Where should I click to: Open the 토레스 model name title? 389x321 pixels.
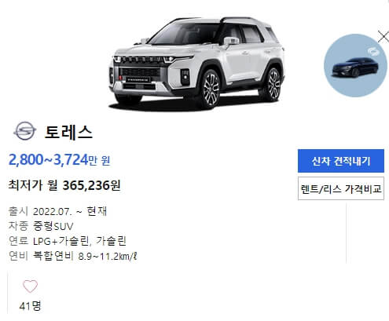coord(68,133)
